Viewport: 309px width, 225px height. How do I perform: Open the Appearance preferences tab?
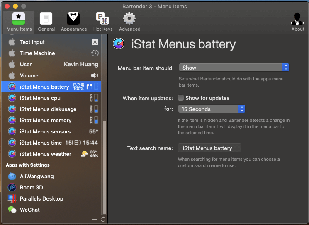point(74,22)
